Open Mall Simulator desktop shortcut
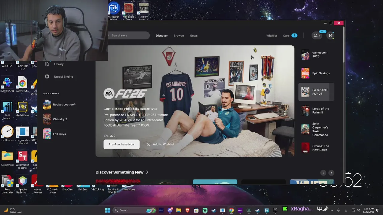383x215 pixels. pos(7,110)
